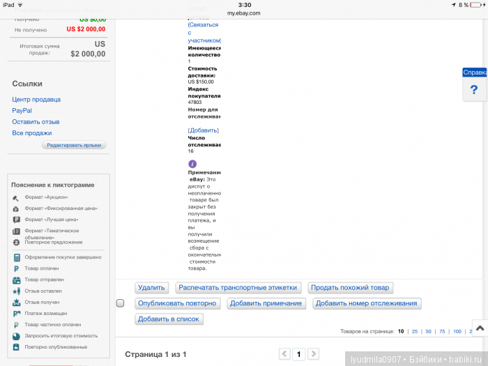Screen dimensions: 488x366
Task: Click 'Распечатать транспортные этикетки' button
Action: coord(238,287)
